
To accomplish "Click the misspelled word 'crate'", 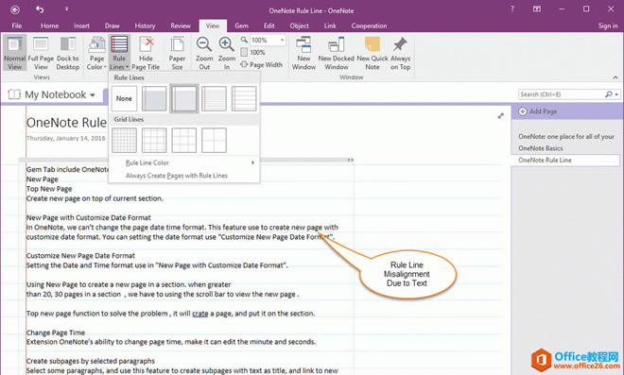I will coord(200,314).
